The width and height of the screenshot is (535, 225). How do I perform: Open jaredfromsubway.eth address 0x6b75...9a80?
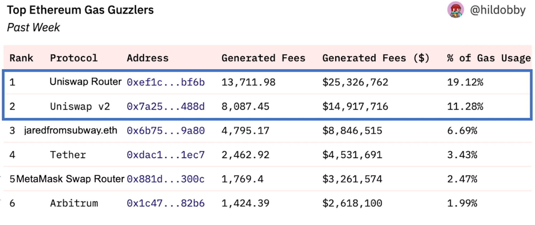pos(166,131)
